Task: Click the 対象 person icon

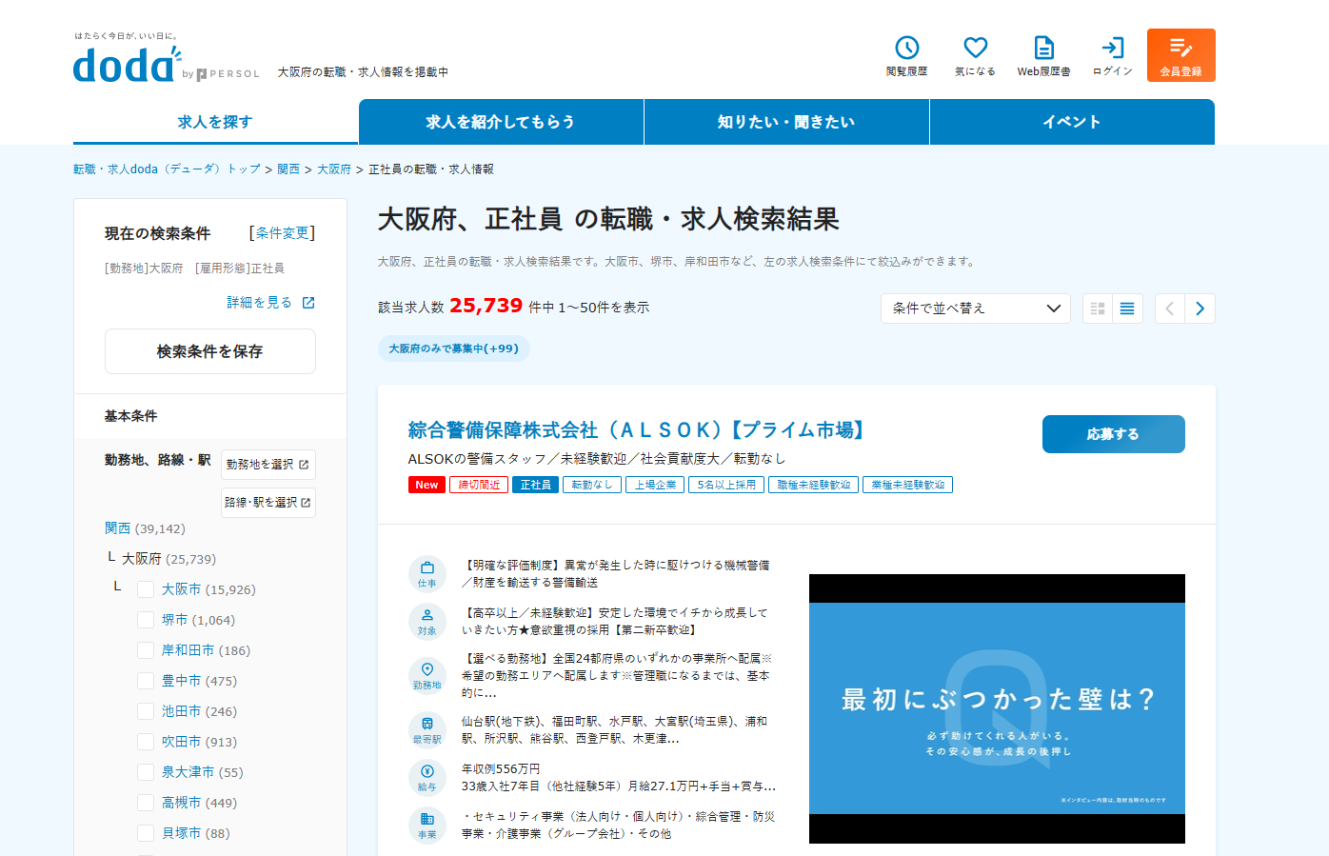Action: click(x=427, y=621)
